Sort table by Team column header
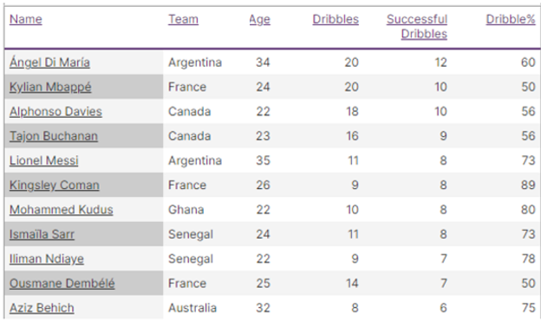This screenshot has height=334, width=541. click(x=183, y=19)
